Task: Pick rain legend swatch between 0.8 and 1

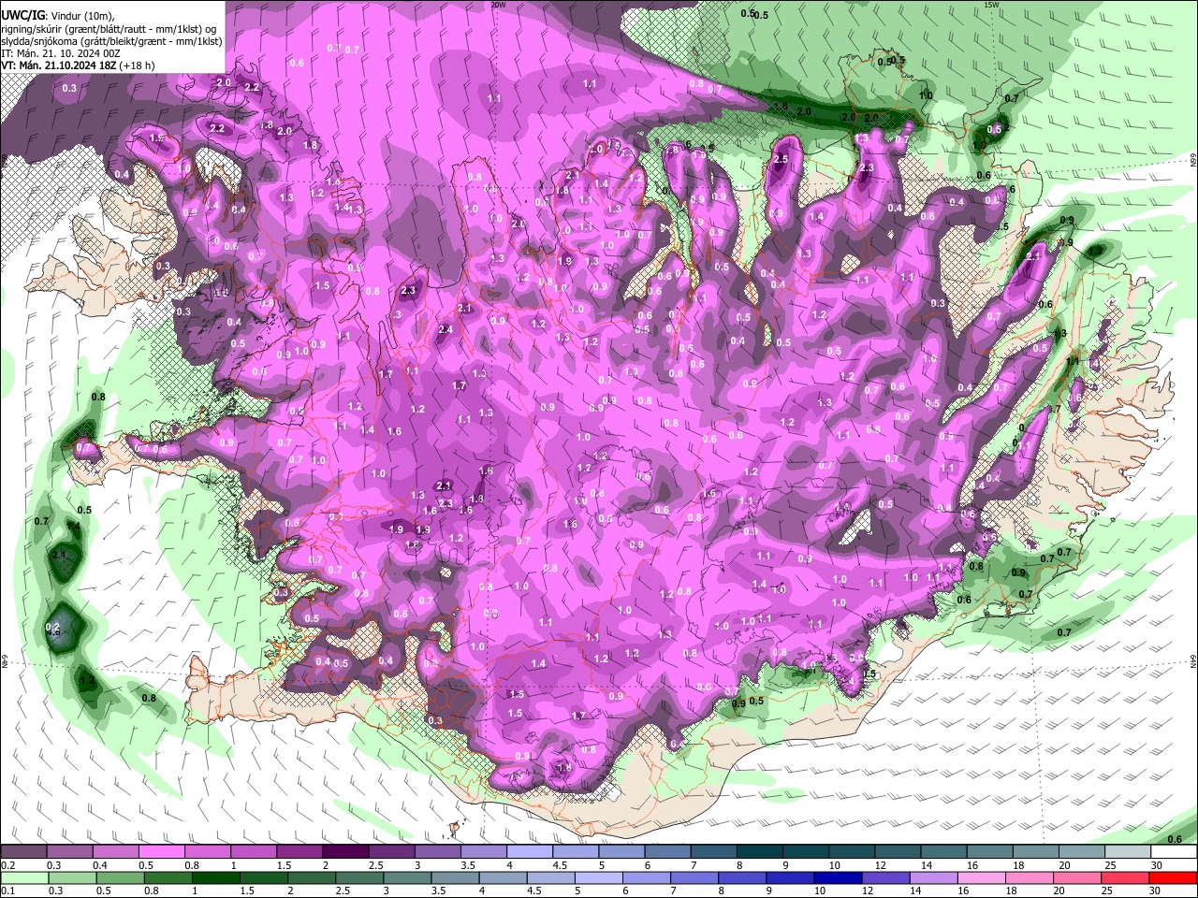Action: [x=168, y=878]
